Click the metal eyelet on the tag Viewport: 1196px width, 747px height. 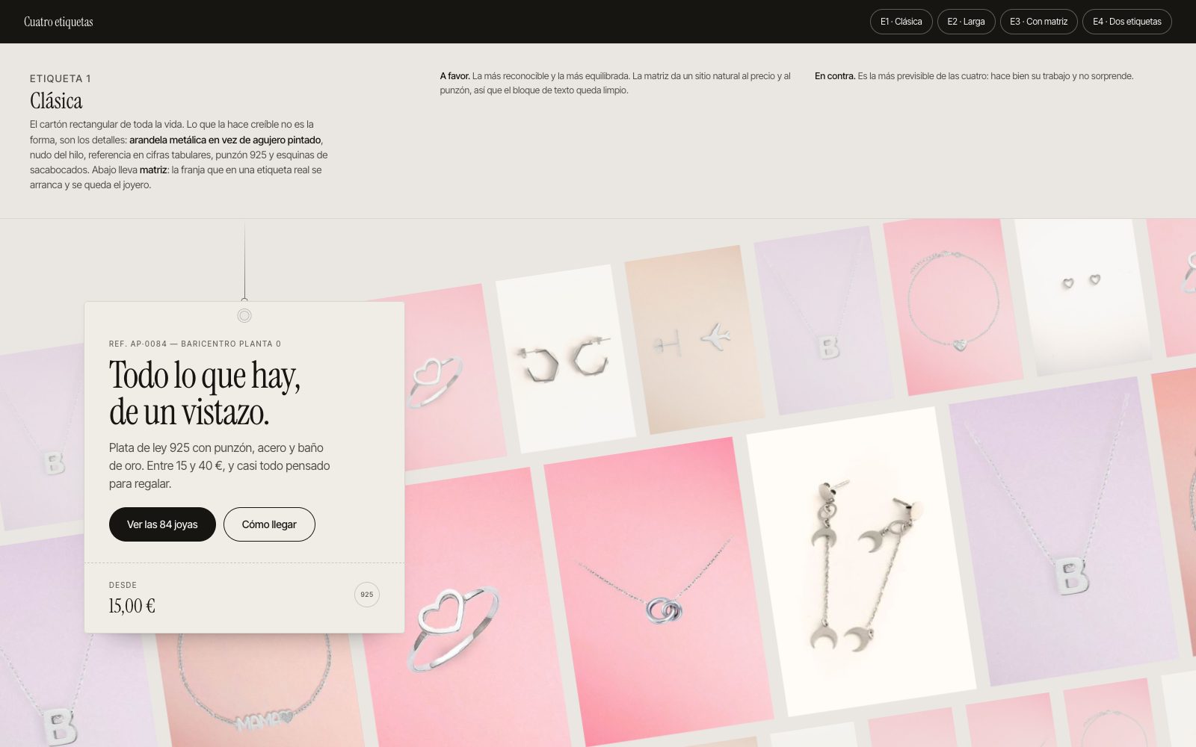tap(244, 316)
